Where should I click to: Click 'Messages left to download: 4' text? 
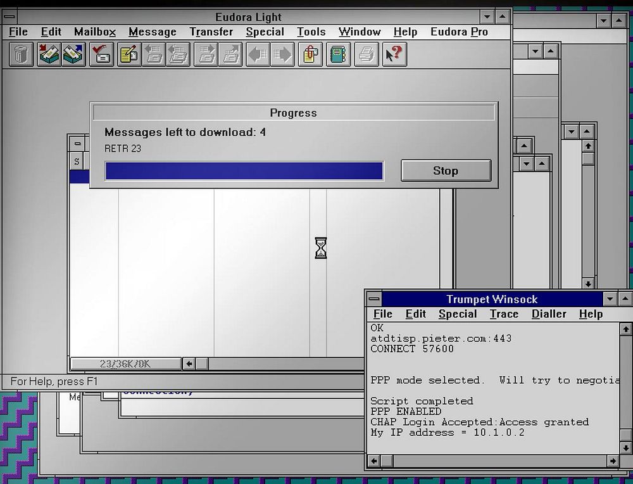pos(185,132)
